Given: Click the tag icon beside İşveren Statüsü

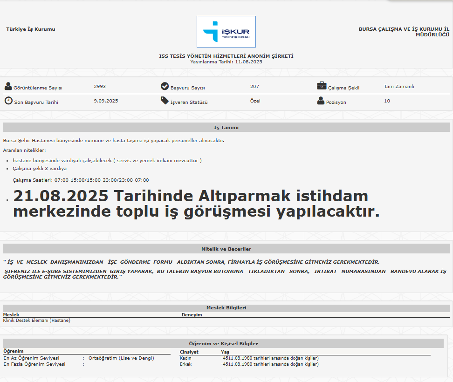Looking at the screenshot, I should click(165, 101).
